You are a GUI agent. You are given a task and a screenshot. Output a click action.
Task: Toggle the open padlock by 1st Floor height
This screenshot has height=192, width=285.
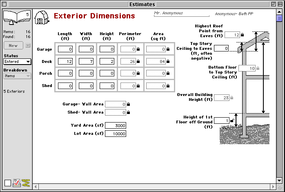coord(232,121)
